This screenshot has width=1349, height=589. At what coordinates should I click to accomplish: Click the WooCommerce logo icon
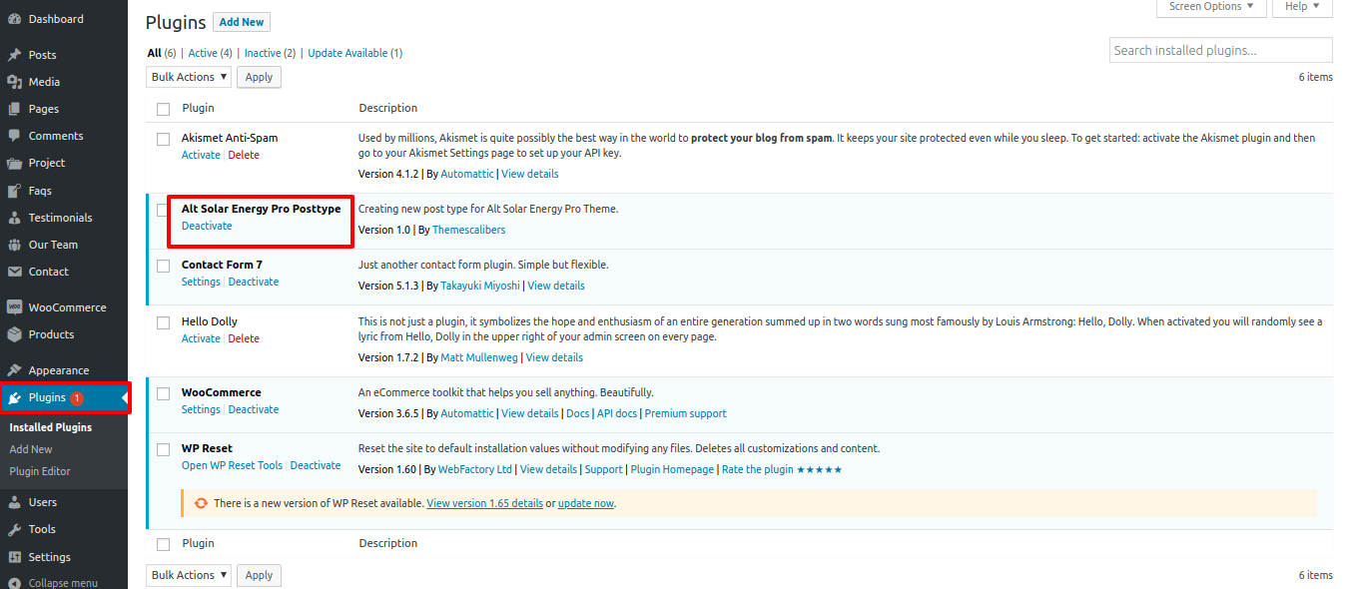click(x=14, y=307)
